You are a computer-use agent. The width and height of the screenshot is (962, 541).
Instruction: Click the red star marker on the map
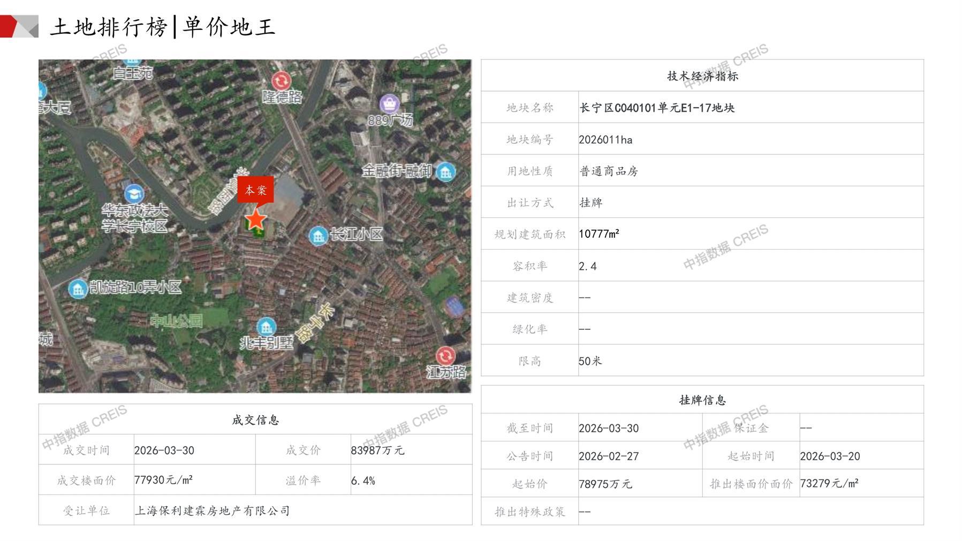pos(256,220)
